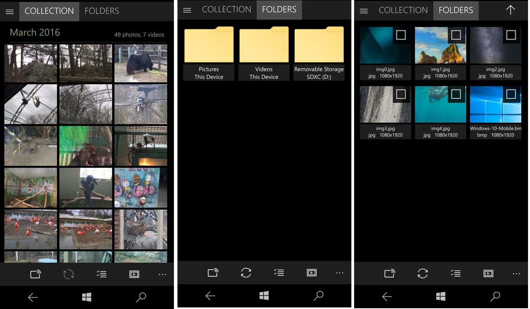
Task: Tap Search magnifier on middle phone
Action: click(318, 296)
